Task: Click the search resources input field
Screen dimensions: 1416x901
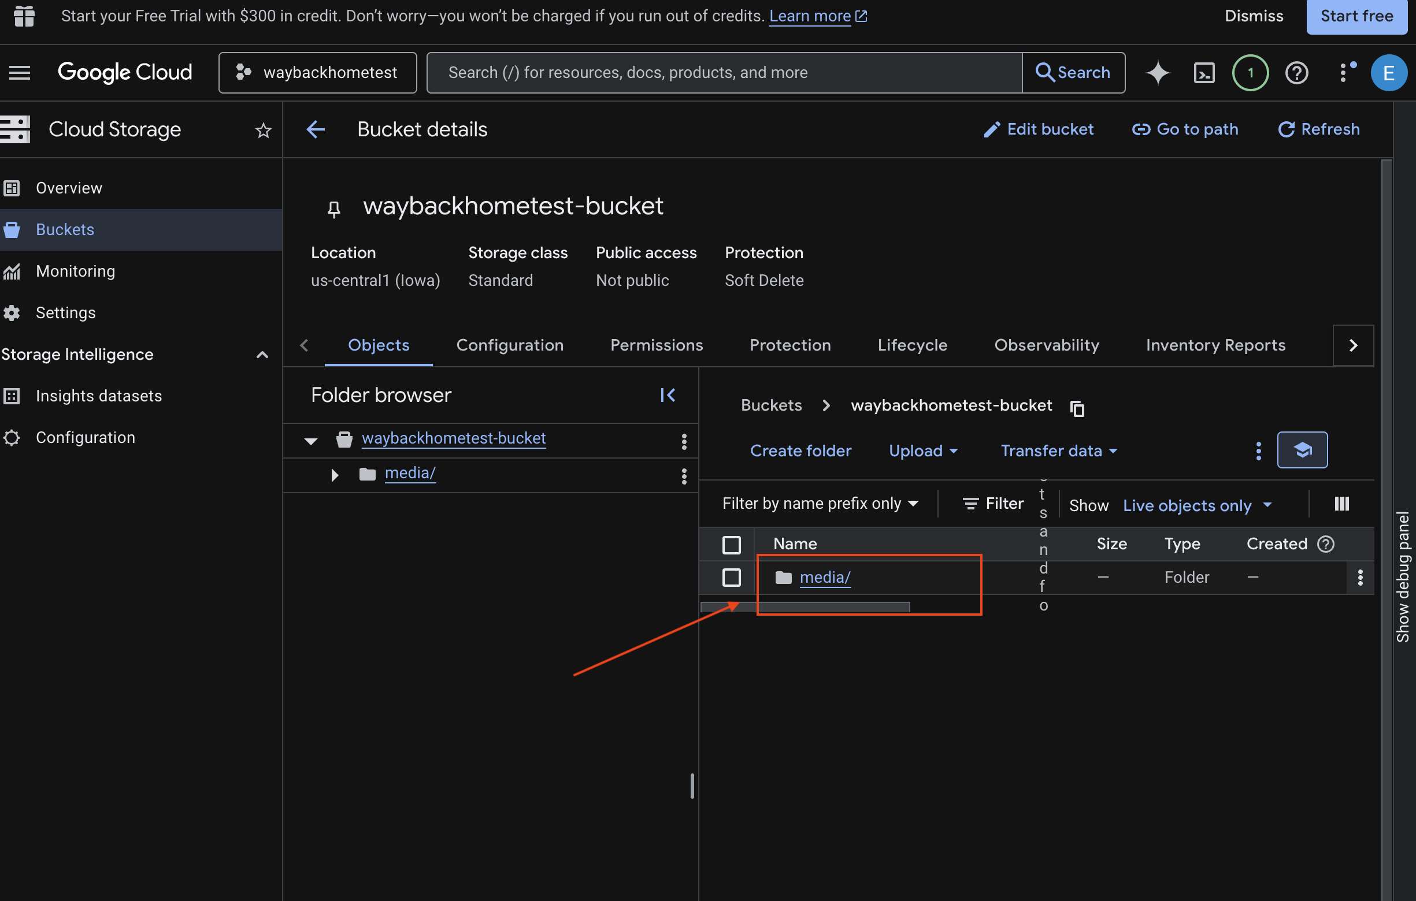Action: (x=723, y=73)
